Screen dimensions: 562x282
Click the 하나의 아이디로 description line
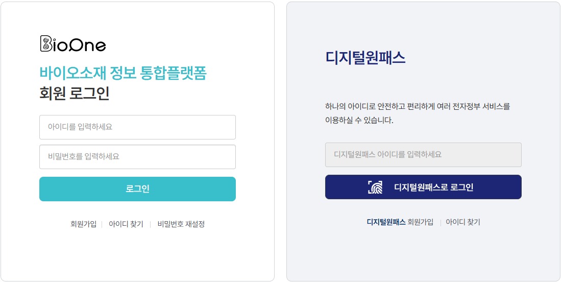(418, 107)
